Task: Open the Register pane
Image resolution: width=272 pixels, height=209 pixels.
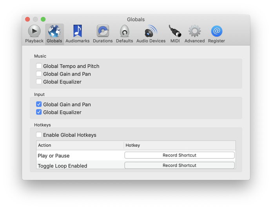Action: [216, 34]
